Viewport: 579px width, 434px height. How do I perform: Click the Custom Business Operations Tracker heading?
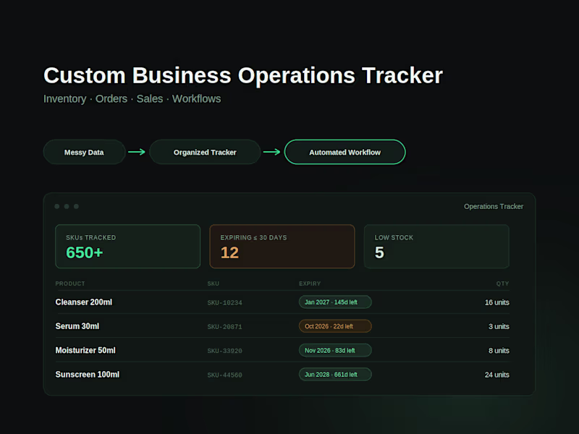point(243,76)
